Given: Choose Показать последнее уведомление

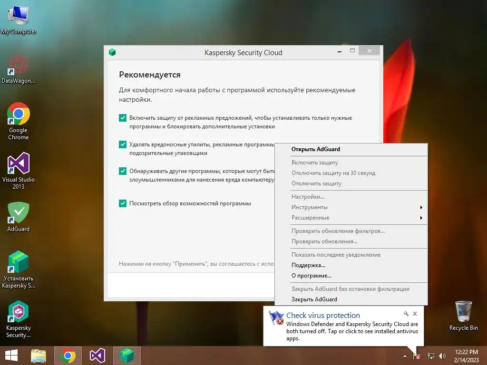Looking at the screenshot, I should (351, 255).
